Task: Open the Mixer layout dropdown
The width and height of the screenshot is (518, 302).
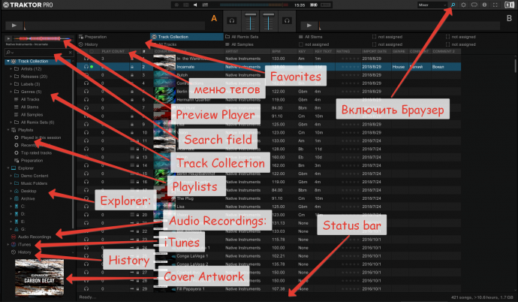Action: coord(432,5)
